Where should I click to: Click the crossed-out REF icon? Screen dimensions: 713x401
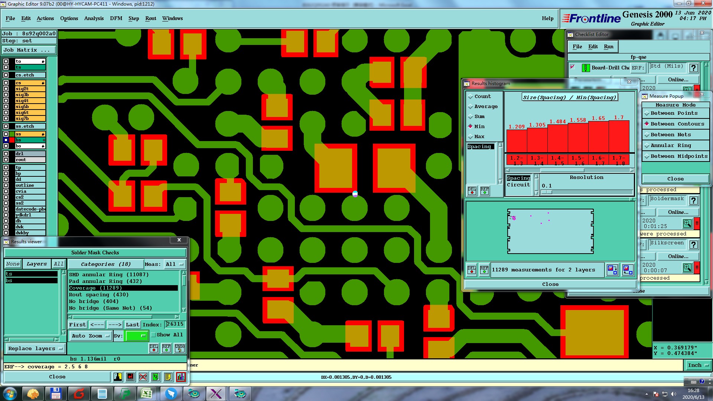[143, 377]
